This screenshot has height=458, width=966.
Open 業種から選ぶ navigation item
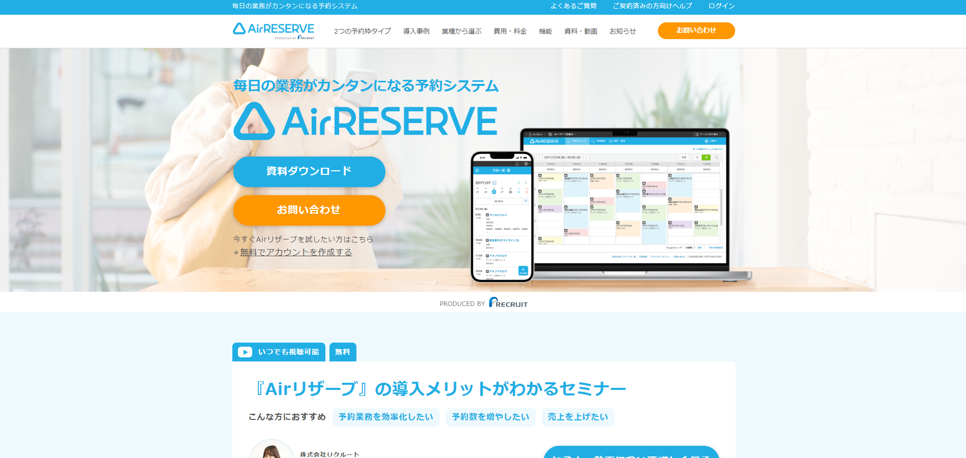(461, 31)
